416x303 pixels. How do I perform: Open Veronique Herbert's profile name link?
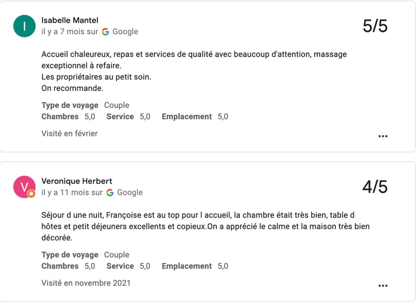click(76, 181)
